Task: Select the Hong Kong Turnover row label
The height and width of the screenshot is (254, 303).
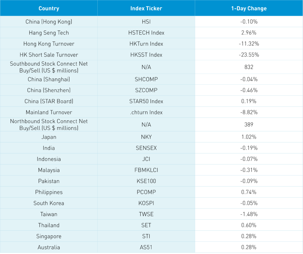Action: tap(49, 44)
